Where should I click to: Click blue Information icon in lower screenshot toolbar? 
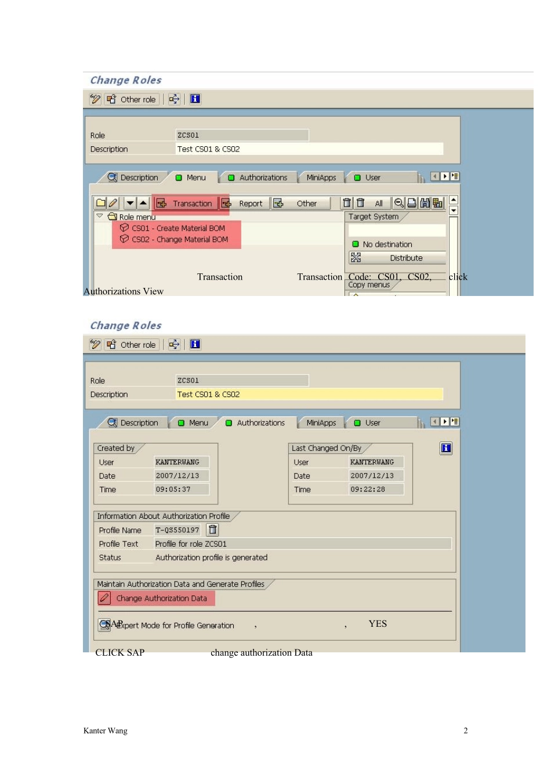[195, 345]
